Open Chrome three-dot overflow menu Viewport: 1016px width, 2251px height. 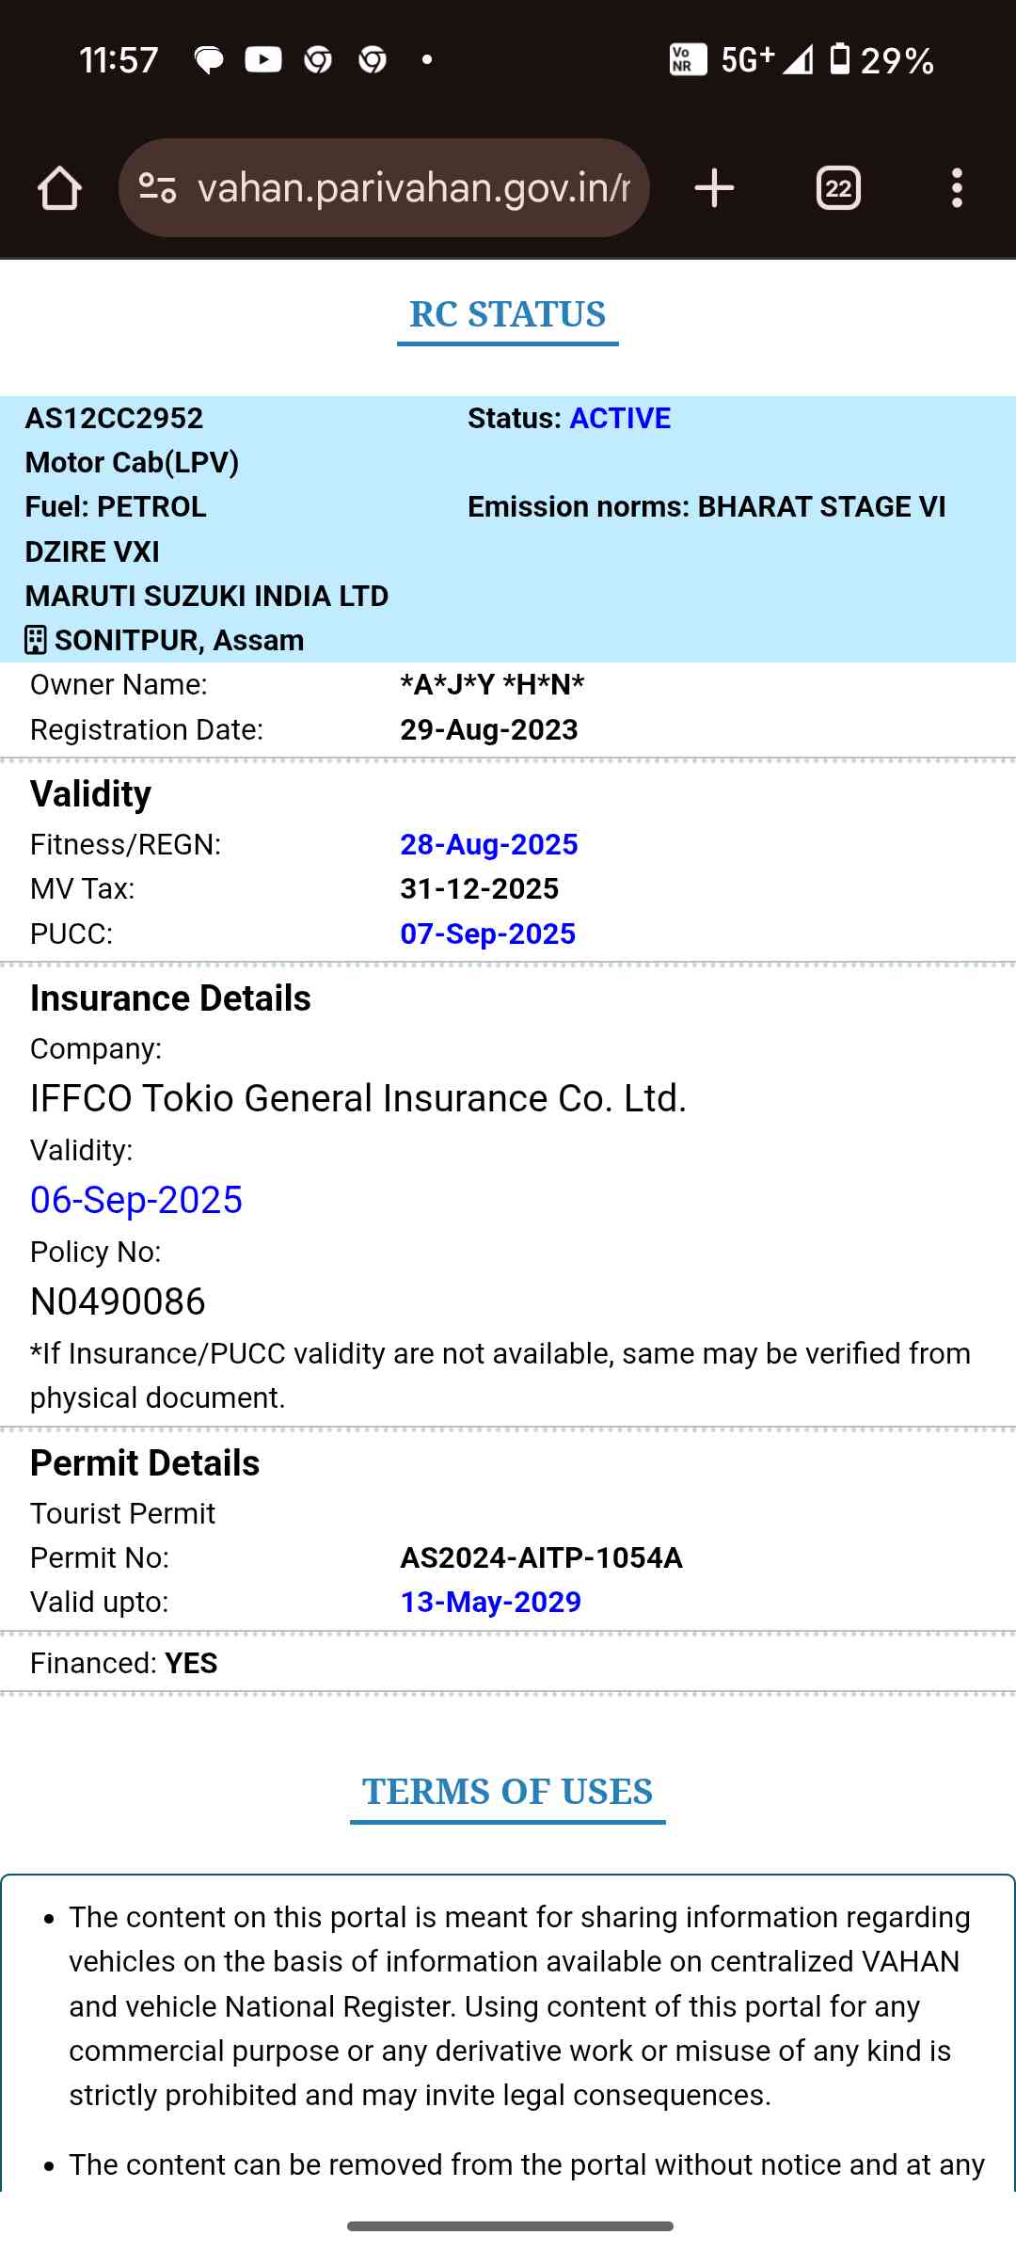pos(957,188)
